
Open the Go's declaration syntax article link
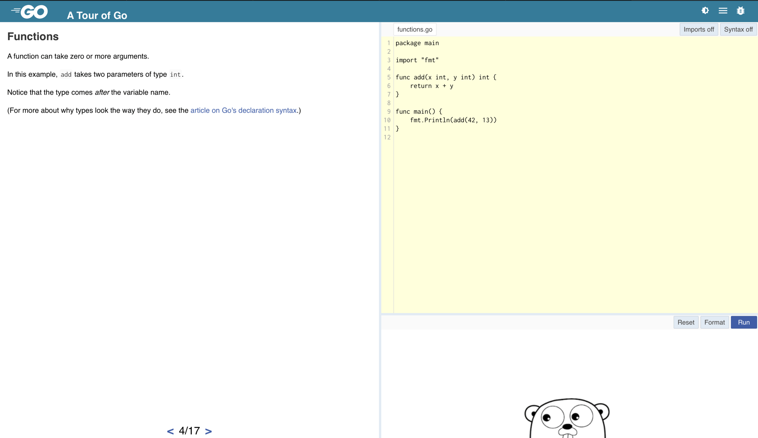coord(243,110)
